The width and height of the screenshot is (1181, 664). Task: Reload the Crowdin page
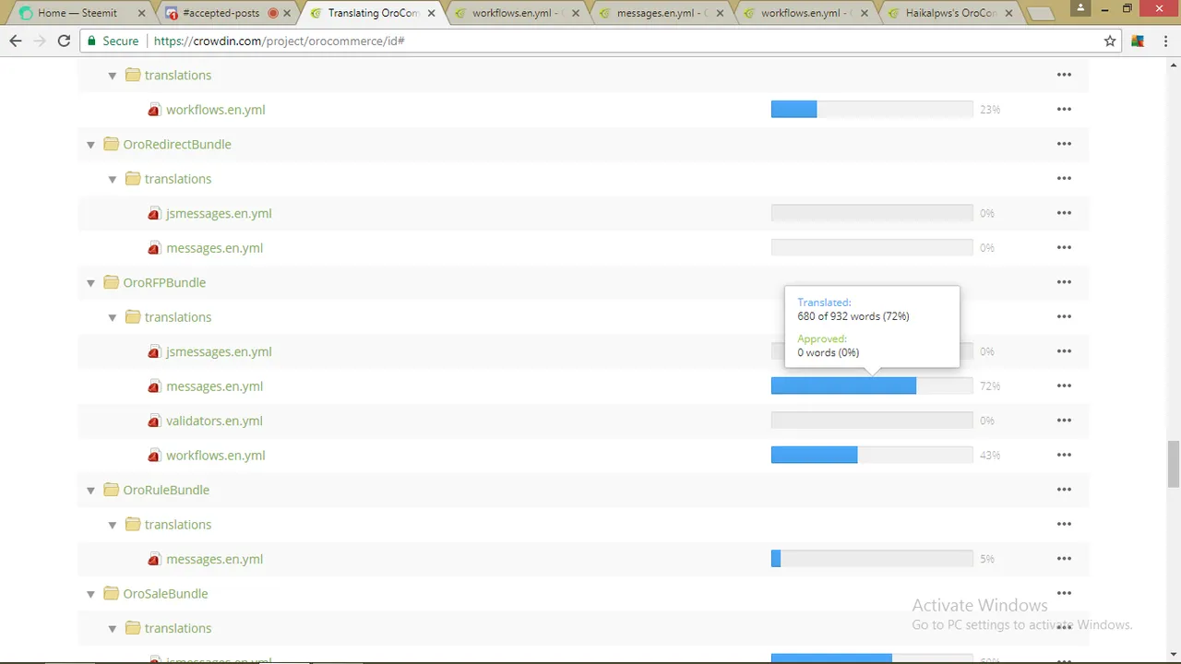(64, 41)
